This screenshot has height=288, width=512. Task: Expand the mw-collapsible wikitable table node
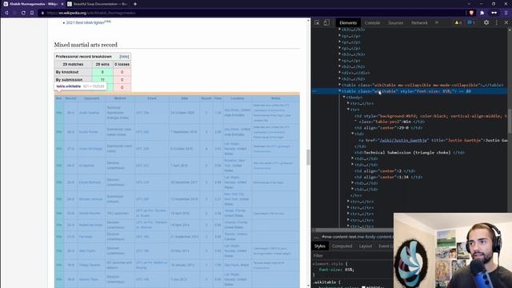[339, 85]
